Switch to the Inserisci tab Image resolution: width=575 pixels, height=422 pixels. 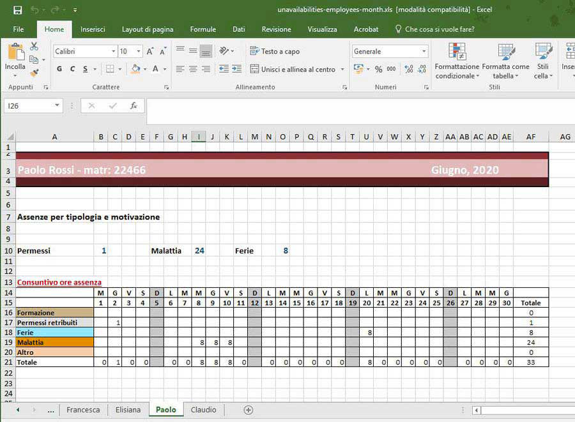(93, 29)
